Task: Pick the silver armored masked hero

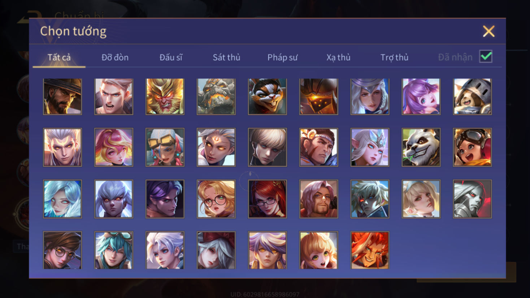Action: (472, 199)
